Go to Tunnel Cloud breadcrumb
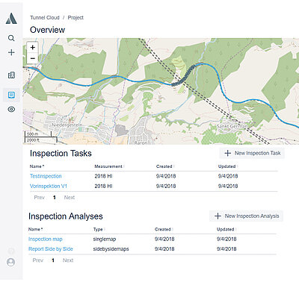This screenshot has height=288, width=299. (x=45, y=18)
